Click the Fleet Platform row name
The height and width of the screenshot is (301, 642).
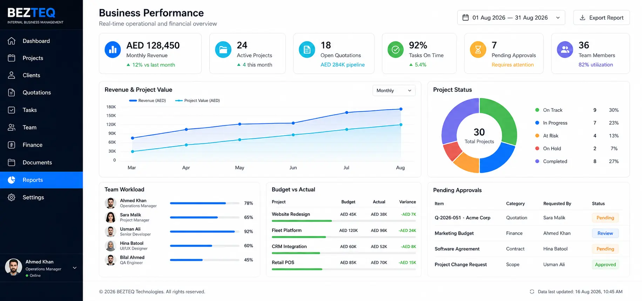coord(286,230)
